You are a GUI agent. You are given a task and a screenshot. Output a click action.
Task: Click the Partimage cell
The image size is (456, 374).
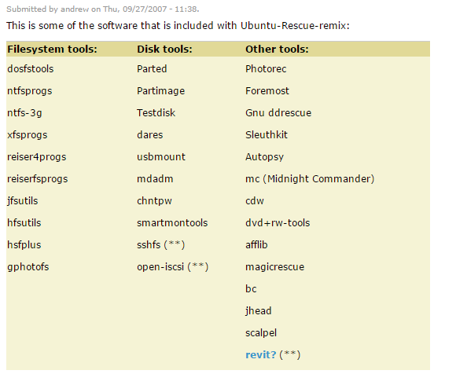pos(161,91)
